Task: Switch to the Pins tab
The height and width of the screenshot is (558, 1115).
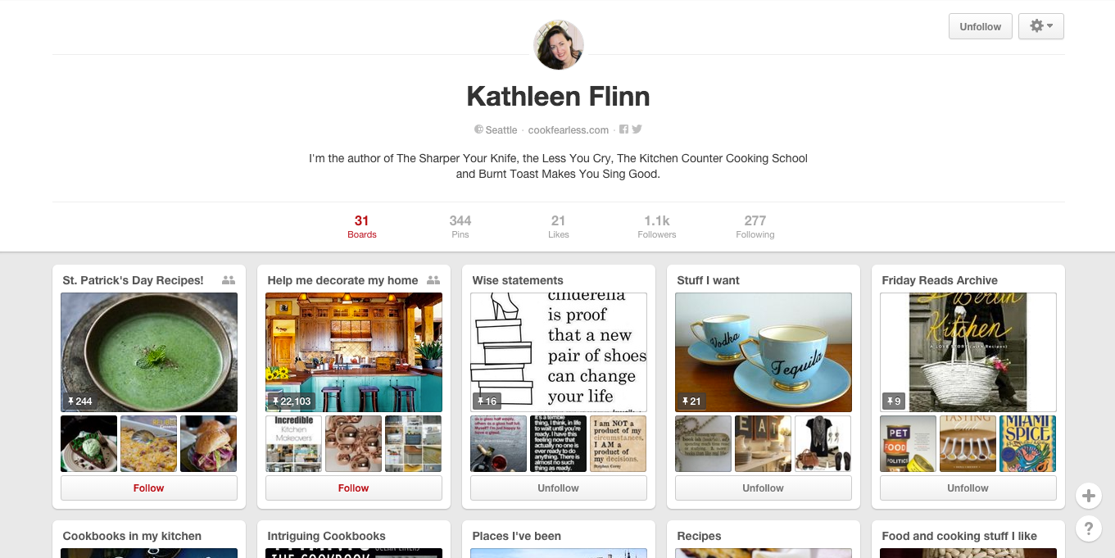Action: click(x=460, y=226)
